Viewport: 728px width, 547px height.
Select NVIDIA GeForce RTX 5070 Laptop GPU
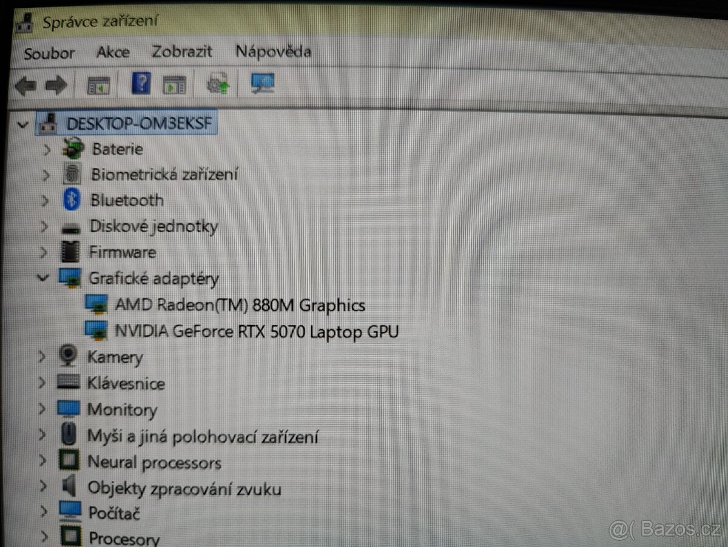click(x=256, y=331)
